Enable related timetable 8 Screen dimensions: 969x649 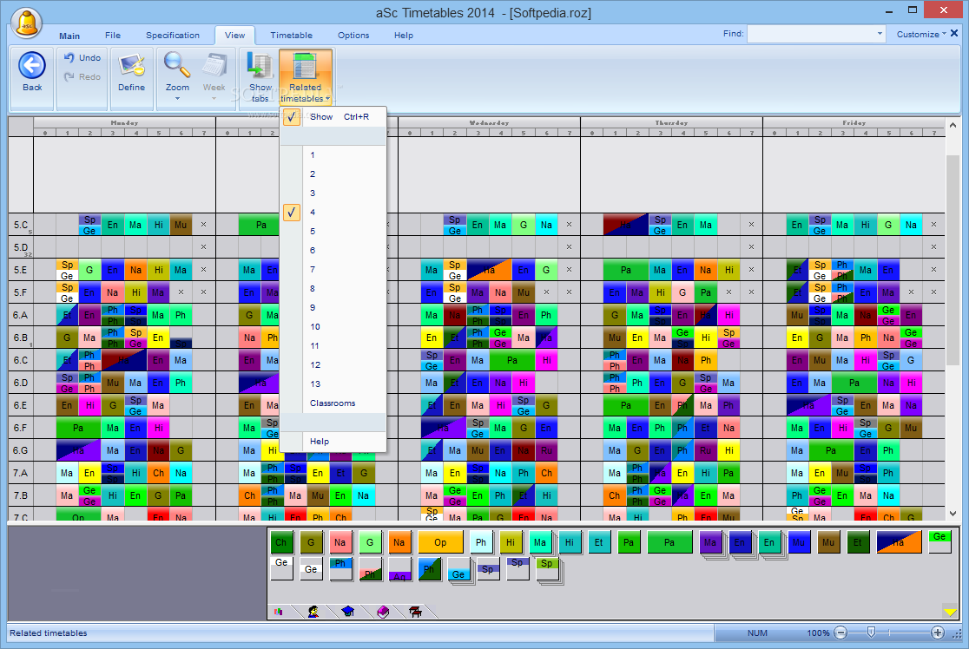click(x=333, y=289)
